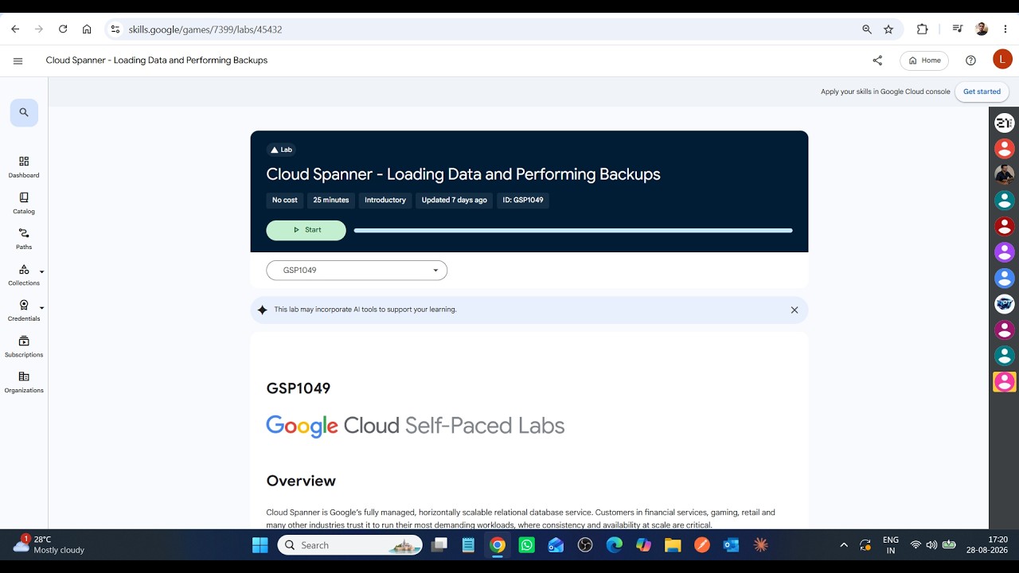Select the highlighted pink avatar in right panel
This screenshot has height=573, width=1019.
tap(1005, 382)
